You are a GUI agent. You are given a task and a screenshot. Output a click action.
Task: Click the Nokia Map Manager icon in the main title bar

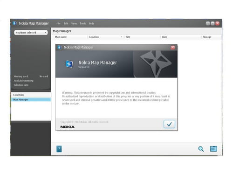[14, 23]
